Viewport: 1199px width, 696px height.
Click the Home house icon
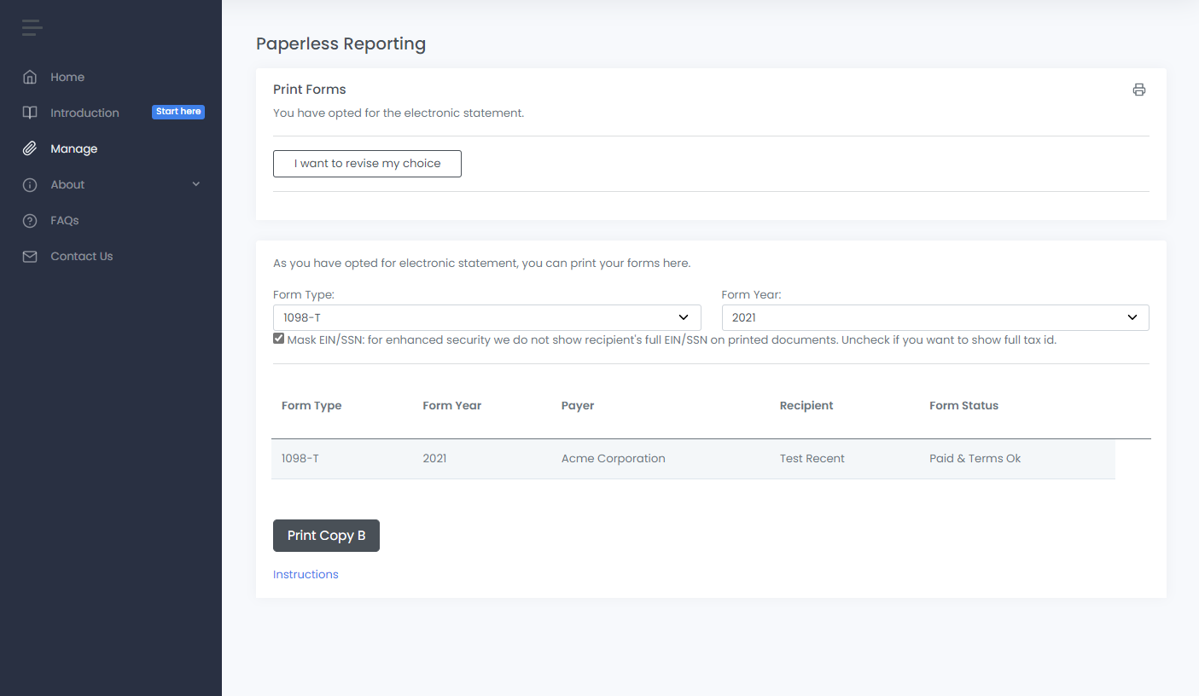pos(30,77)
